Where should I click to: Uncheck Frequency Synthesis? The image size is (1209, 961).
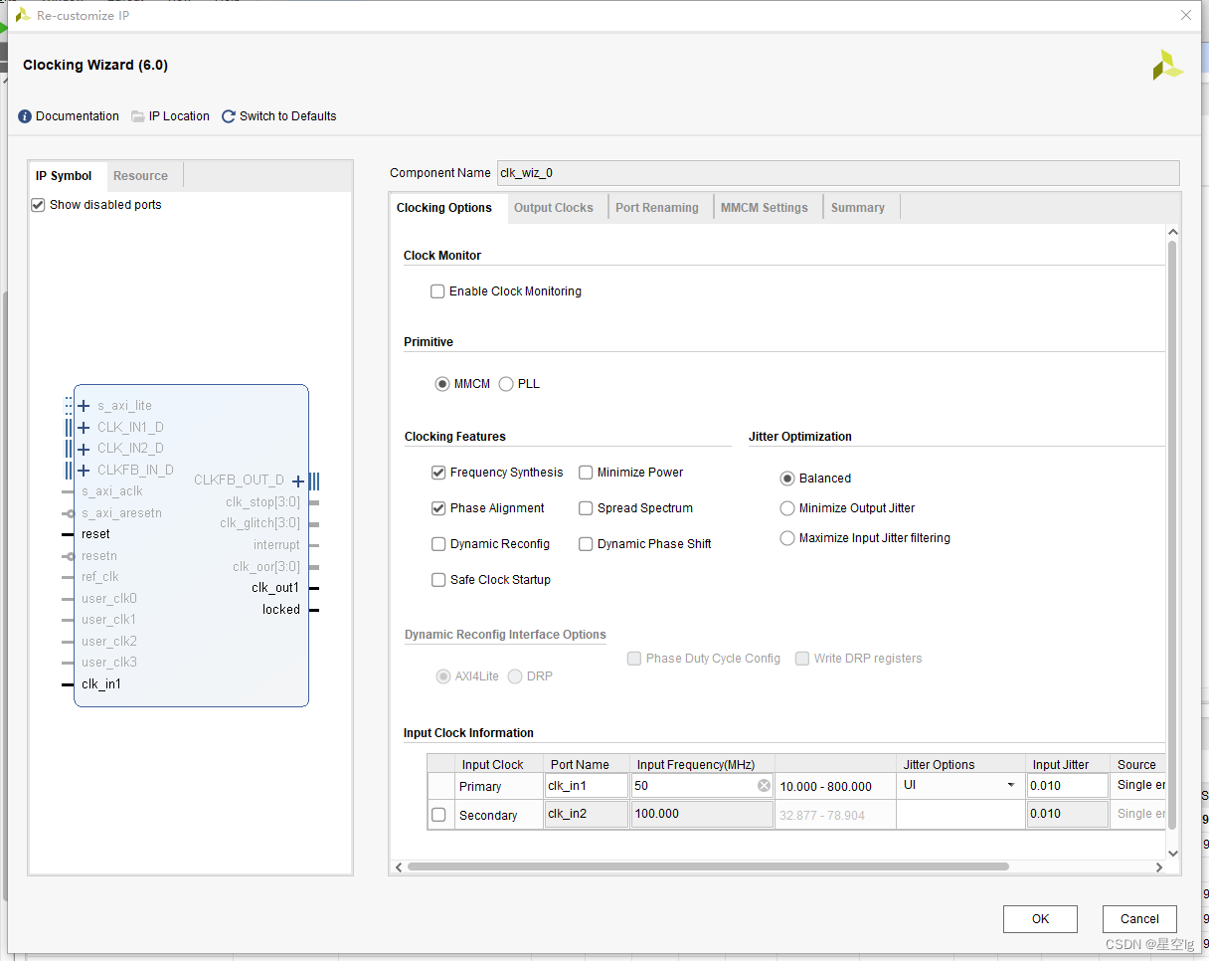click(438, 473)
